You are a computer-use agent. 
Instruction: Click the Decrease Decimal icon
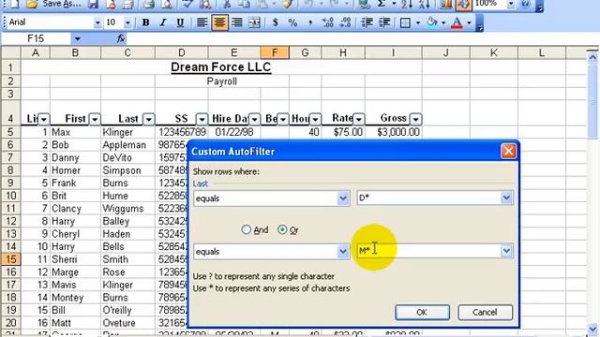[x=345, y=22]
